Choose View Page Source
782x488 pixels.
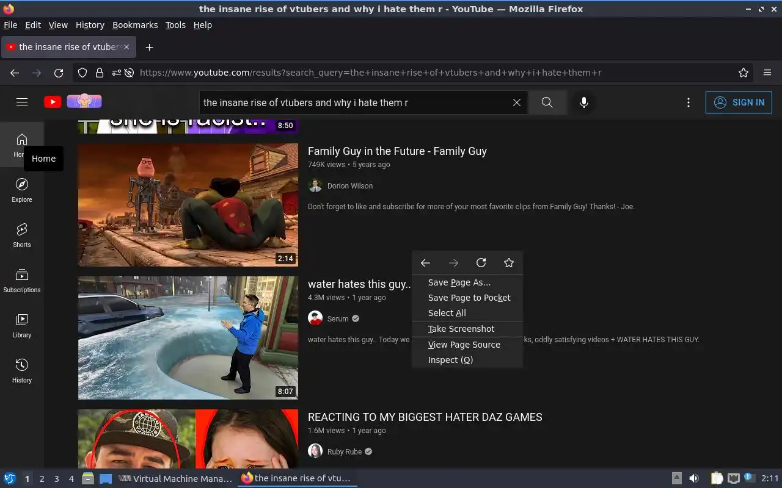coord(467,345)
